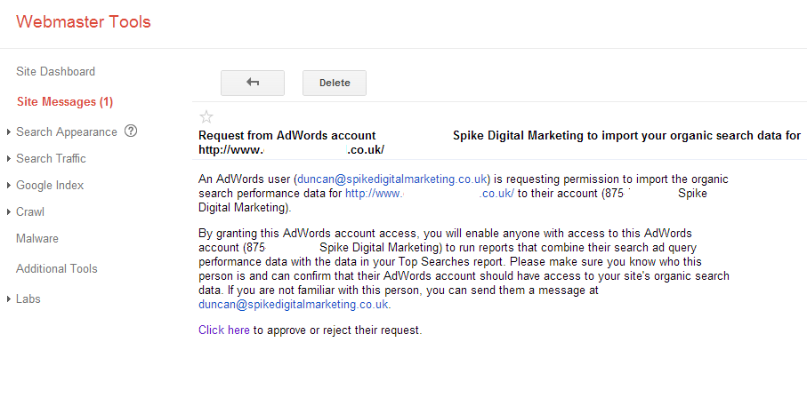
Task: Open Search Appearance menu item
Action: pos(67,132)
